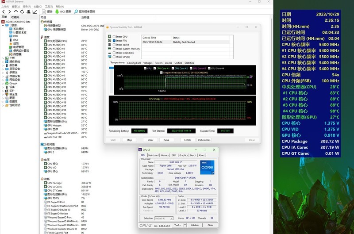Toggle the Seagate FireCuda 520 SSD graph checkbox
Viewport: 354px width, 234px height.
(161, 73)
